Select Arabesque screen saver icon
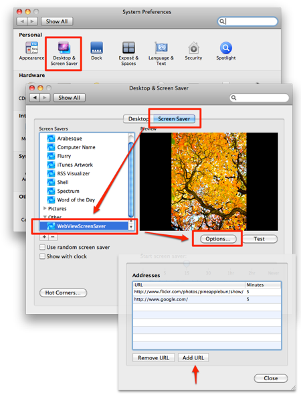The height and width of the screenshot is (411, 301). point(51,139)
